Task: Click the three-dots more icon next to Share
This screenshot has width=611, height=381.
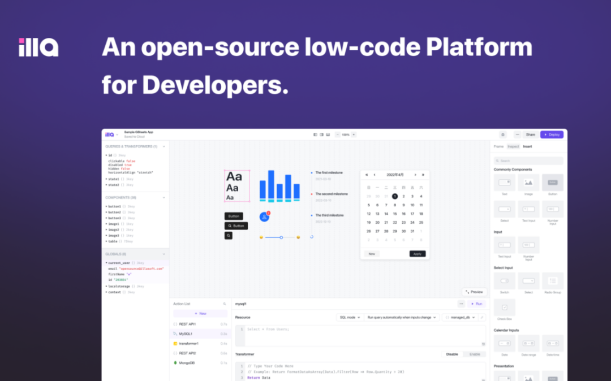Action: [x=517, y=135]
